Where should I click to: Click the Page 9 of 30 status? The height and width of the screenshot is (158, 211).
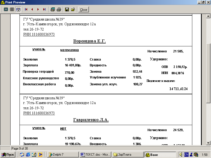point(20,149)
